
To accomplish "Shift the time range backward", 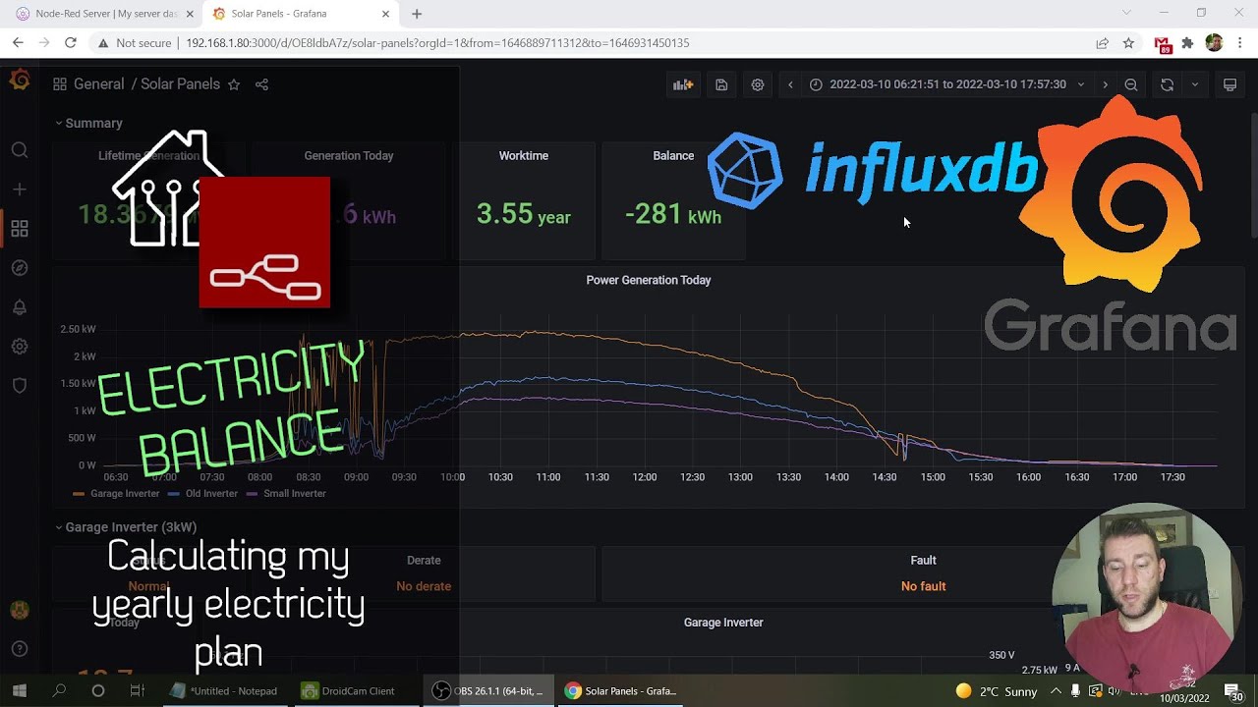I will (x=790, y=84).
